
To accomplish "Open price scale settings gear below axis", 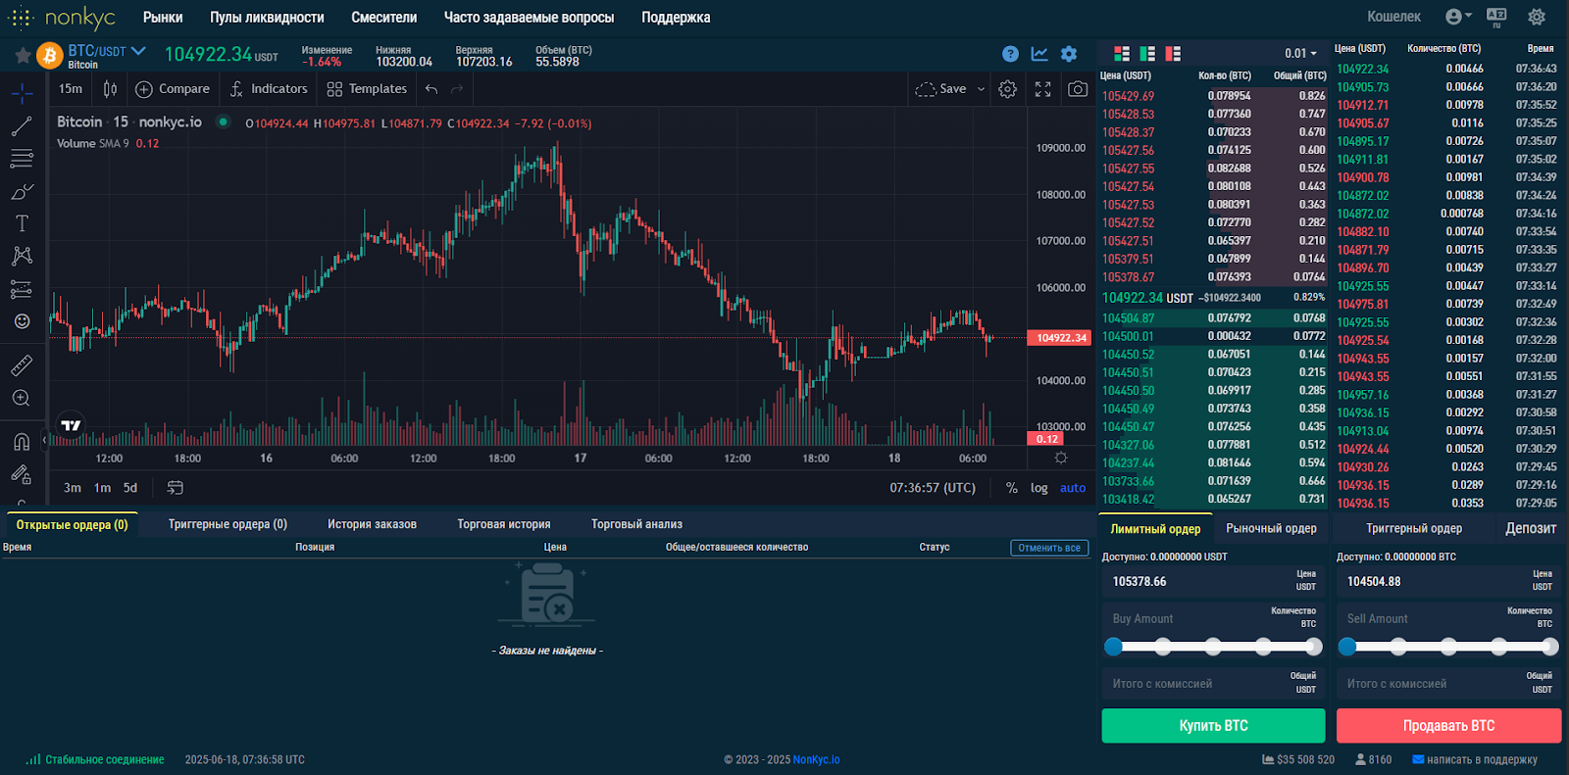I will coord(1060,458).
